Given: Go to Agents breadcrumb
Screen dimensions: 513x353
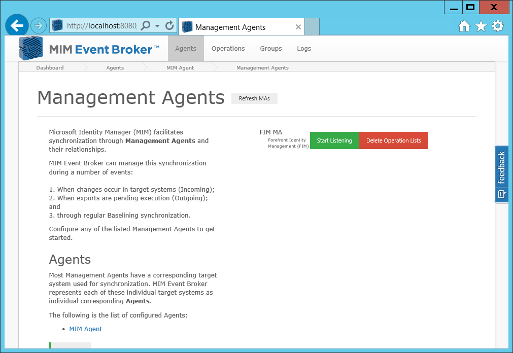Looking at the screenshot, I should pyautogui.click(x=115, y=68).
